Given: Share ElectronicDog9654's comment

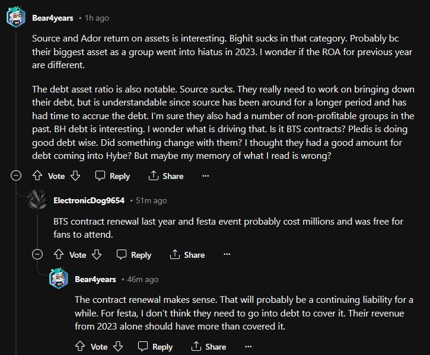Looking at the screenshot, I should (187, 255).
